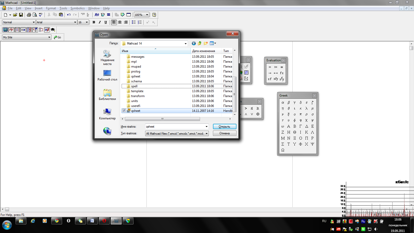Click the Undo arrow icon
Image resolution: width=414 pixels, height=233 pixels.
[x=69, y=15]
